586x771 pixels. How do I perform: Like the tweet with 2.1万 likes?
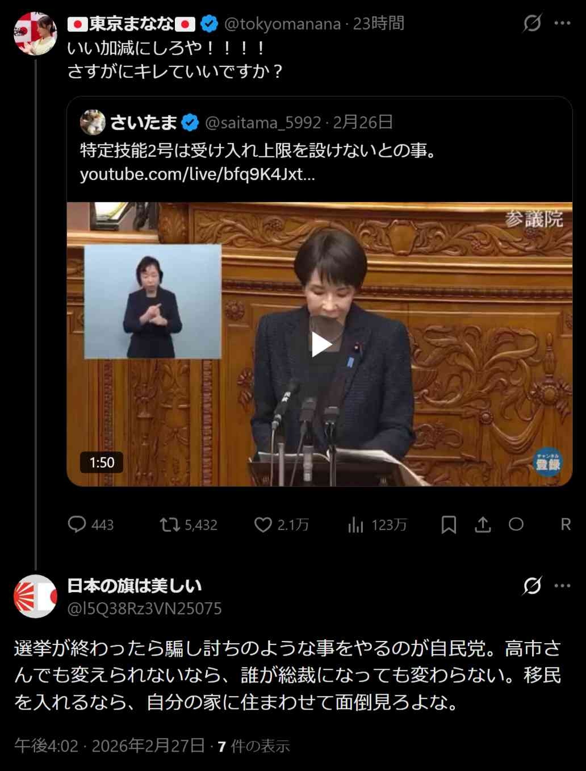click(x=263, y=524)
